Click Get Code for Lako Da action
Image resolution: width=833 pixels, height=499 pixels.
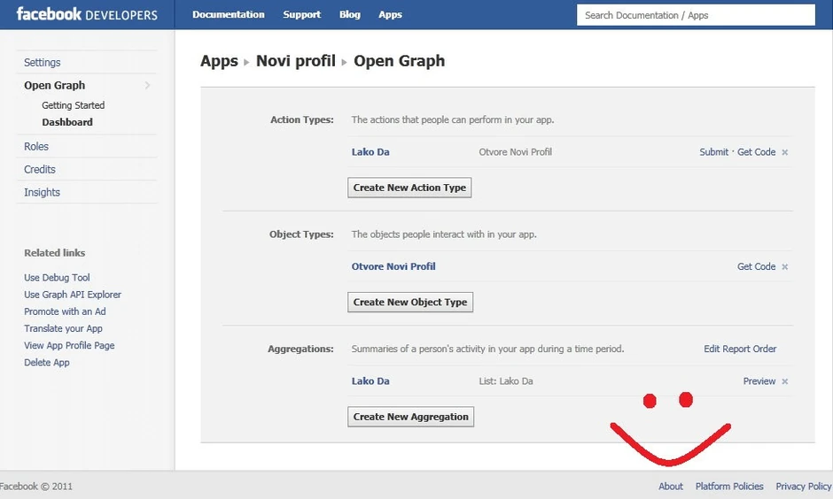coord(756,152)
